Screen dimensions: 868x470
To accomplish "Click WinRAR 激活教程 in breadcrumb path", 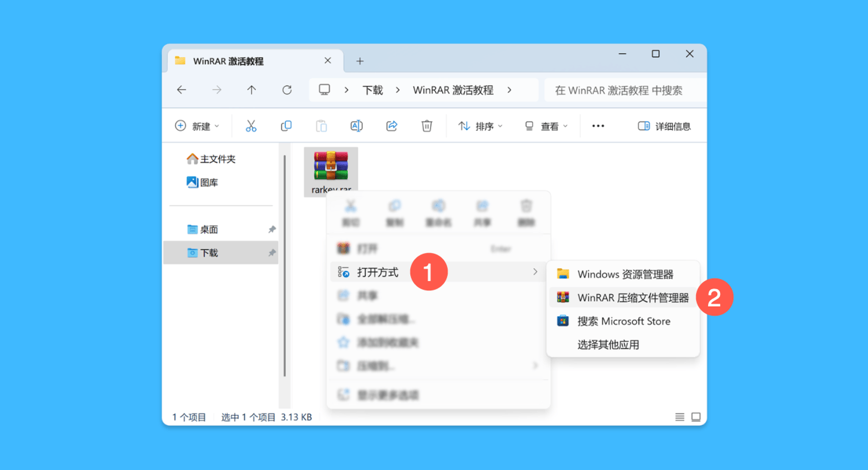I will click(453, 90).
